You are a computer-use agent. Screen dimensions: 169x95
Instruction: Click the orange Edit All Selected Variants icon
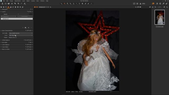click(x=153, y=4)
